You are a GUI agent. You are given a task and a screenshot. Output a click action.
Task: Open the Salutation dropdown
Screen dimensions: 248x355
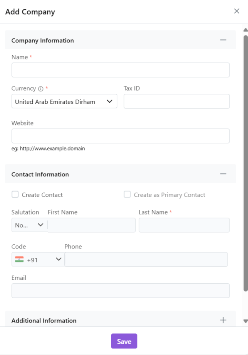click(30, 225)
